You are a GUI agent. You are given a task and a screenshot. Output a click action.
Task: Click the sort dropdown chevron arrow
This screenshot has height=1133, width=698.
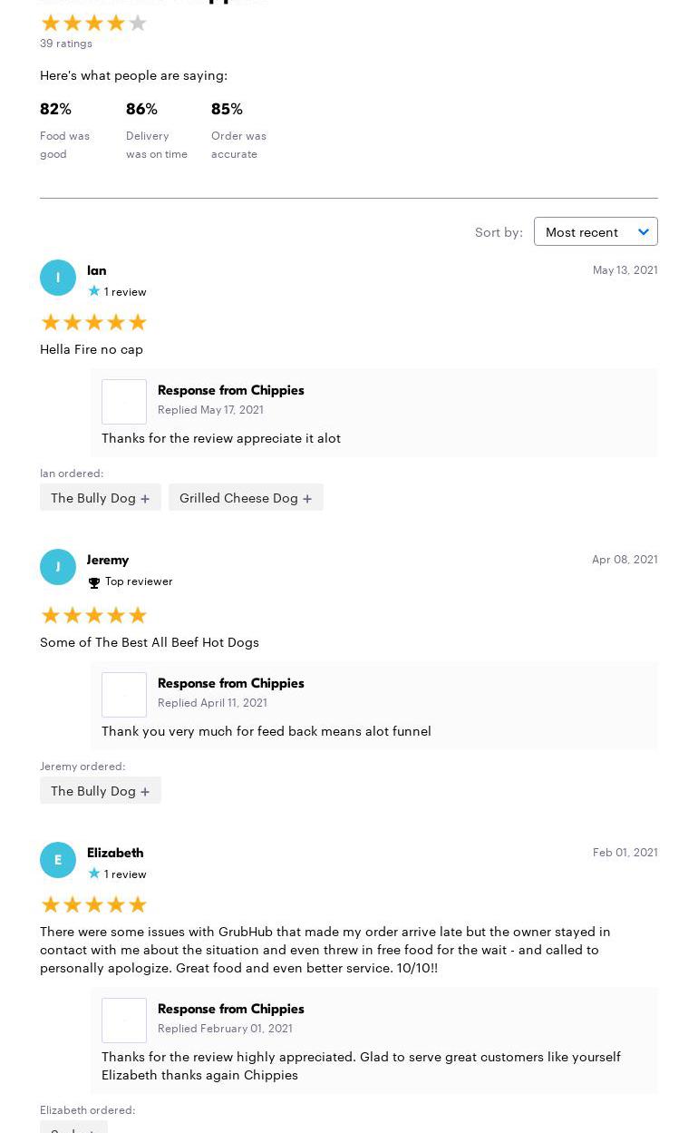[x=644, y=231]
